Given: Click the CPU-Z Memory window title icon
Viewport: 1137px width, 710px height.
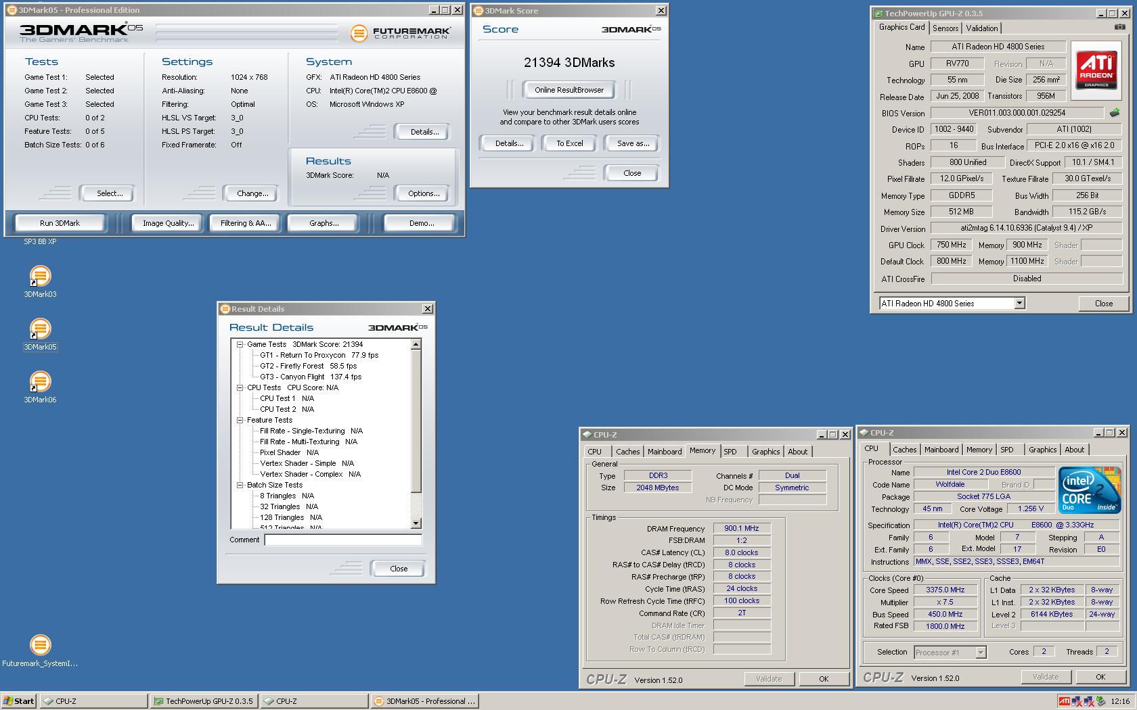Looking at the screenshot, I should click(587, 435).
